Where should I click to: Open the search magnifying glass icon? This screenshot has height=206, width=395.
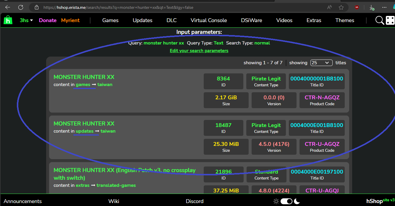tap(380, 20)
